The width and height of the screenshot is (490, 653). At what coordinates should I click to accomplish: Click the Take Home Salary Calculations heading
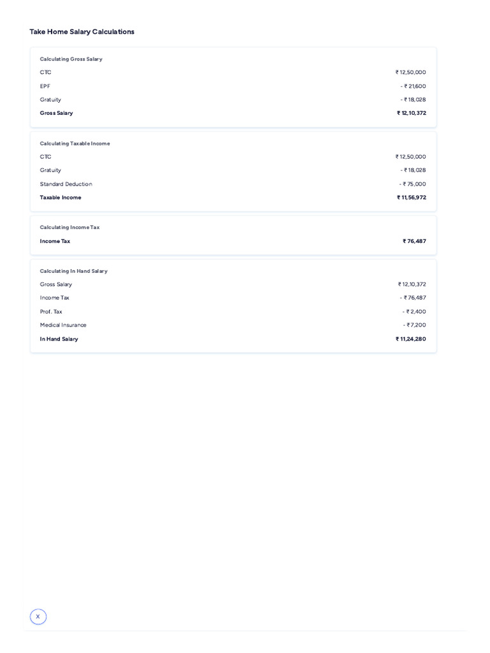[82, 32]
